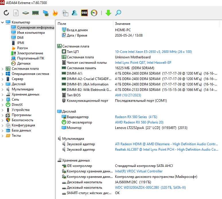Expand the Сеть tree node
This screenshot has height=199, width=222.
(2, 100)
